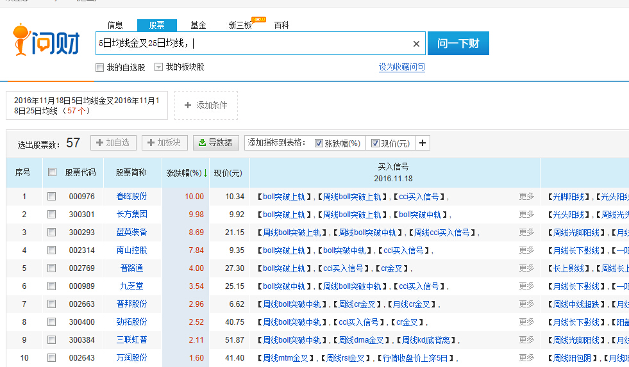Open the 万润股份 stock link
Image resolution: width=629 pixels, height=367 pixels.
[131, 358]
